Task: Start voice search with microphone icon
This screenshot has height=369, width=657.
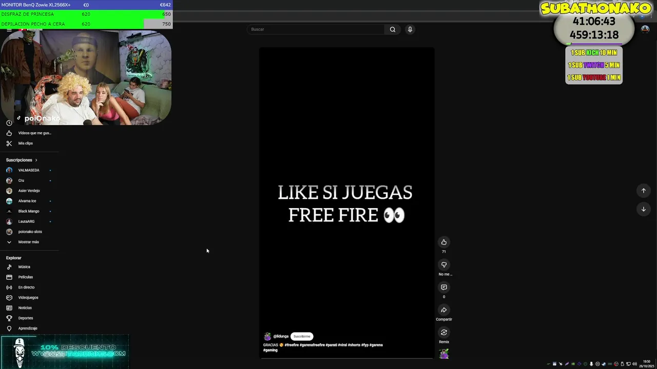Action: click(x=410, y=29)
